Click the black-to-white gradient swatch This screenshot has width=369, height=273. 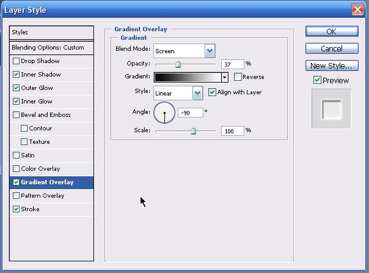tap(187, 77)
